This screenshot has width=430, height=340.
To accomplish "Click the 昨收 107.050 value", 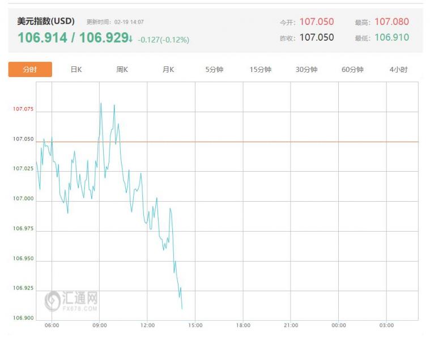I will [x=316, y=37].
